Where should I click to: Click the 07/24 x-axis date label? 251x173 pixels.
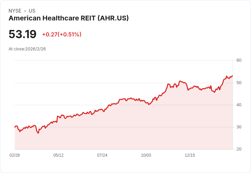(x=102, y=155)
